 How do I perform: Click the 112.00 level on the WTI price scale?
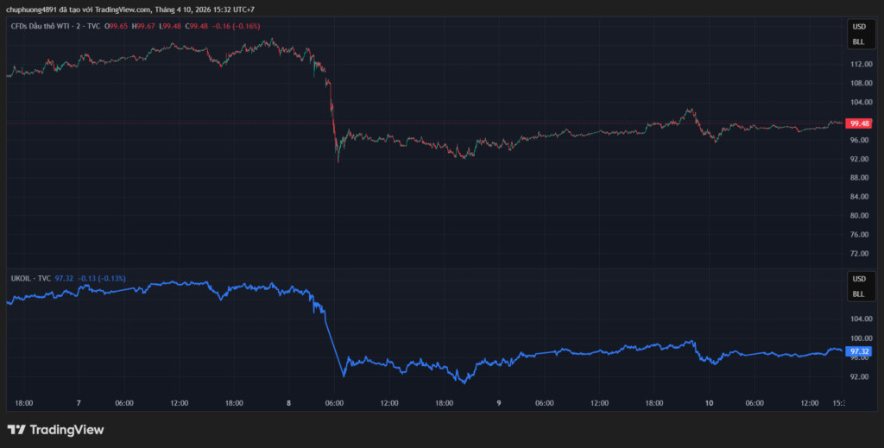[858, 65]
